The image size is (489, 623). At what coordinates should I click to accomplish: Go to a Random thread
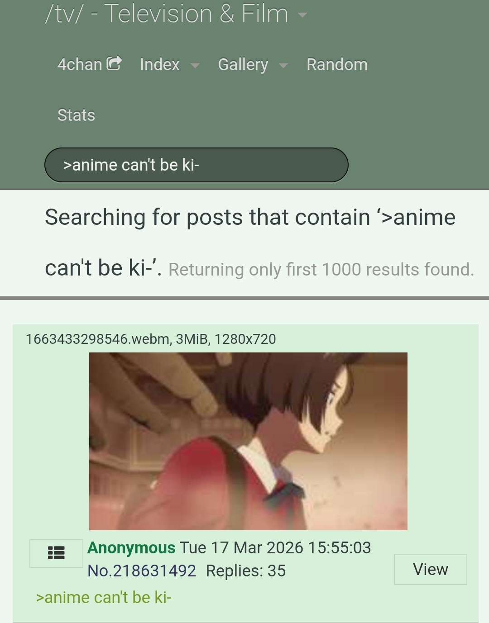337,64
